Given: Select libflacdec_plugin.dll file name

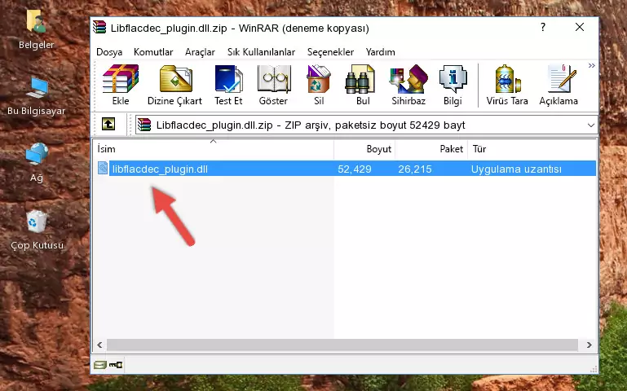Looking at the screenshot, I should (x=160, y=169).
